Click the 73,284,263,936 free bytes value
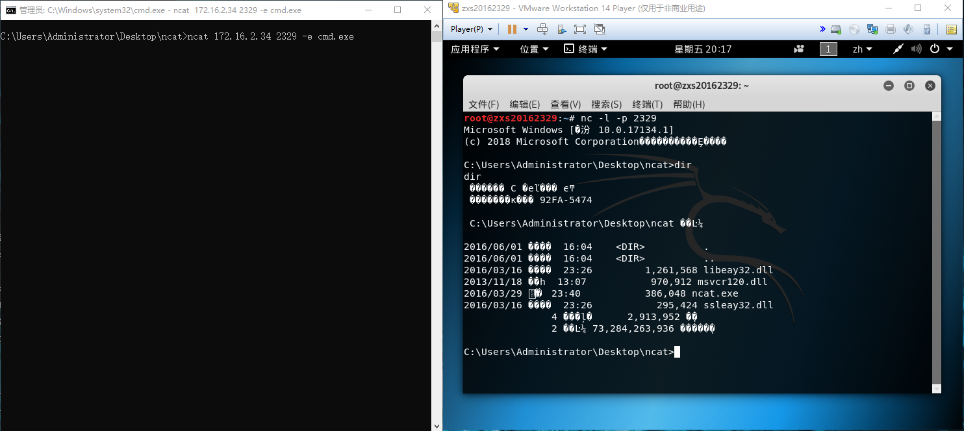This screenshot has width=964, height=431. [x=633, y=328]
